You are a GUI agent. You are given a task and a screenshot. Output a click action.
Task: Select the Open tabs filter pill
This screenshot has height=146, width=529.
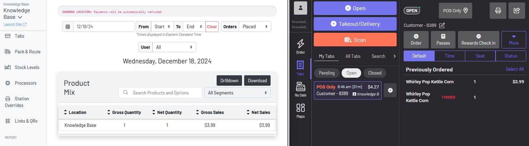pos(351,73)
